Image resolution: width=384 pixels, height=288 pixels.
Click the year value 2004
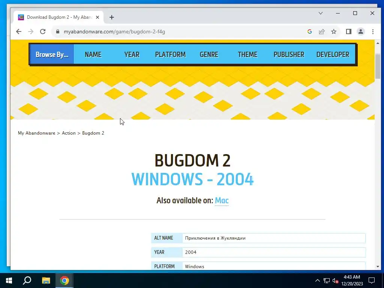point(190,252)
